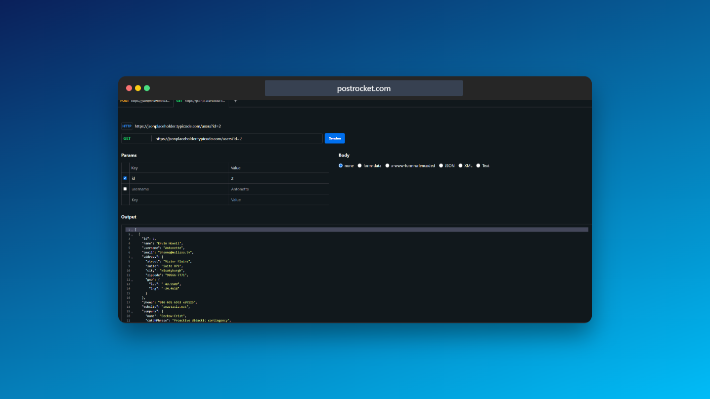Click the request URL input field
Screen dimensions: 710x399
tap(237, 139)
